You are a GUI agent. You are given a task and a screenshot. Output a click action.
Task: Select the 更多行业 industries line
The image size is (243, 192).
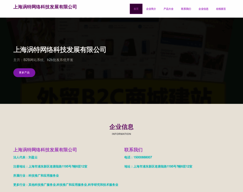click(66, 185)
